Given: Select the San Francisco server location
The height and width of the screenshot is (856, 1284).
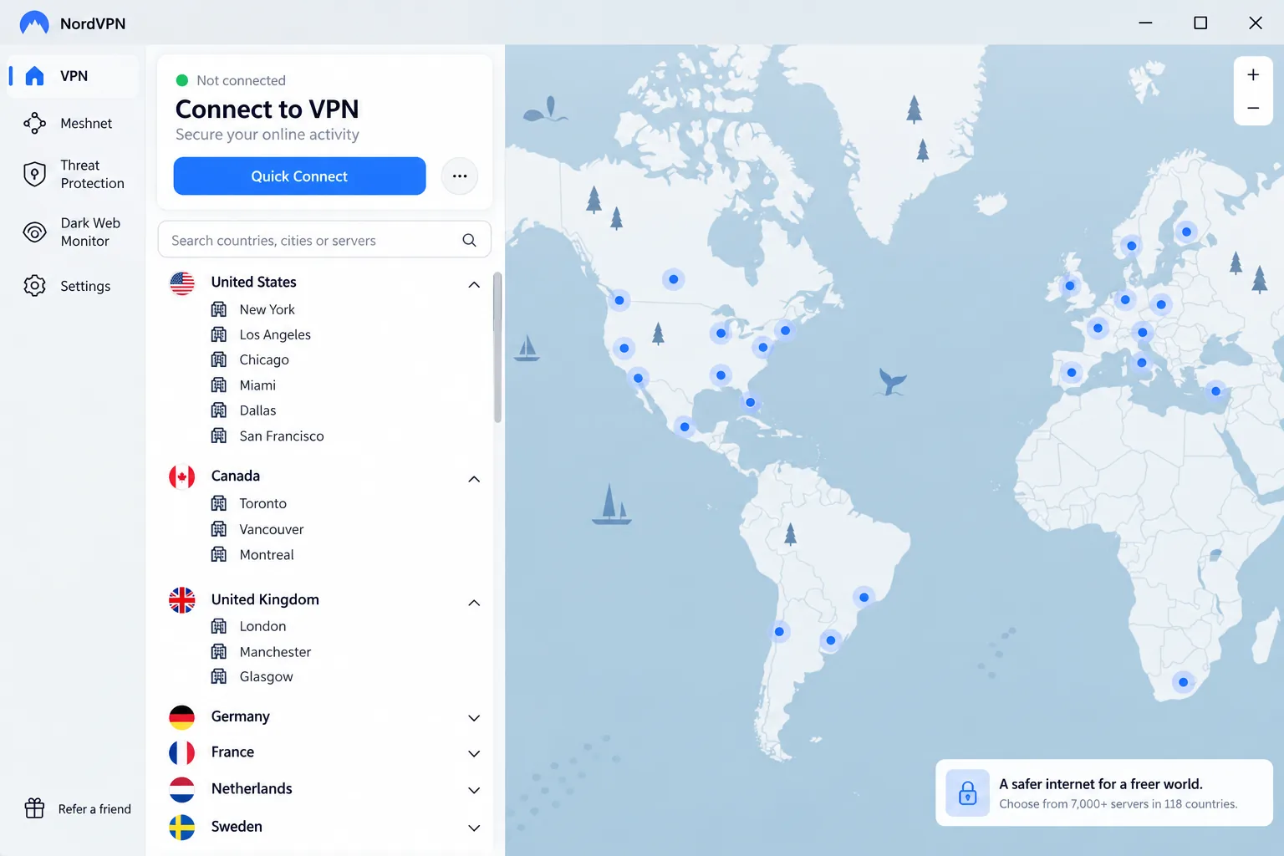Looking at the screenshot, I should click(x=282, y=436).
